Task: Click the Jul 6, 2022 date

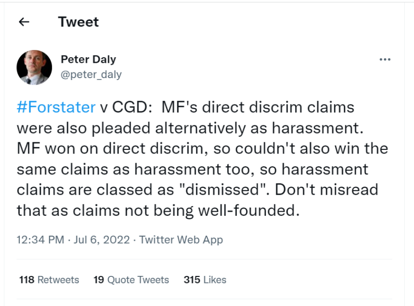Action: tap(103, 239)
